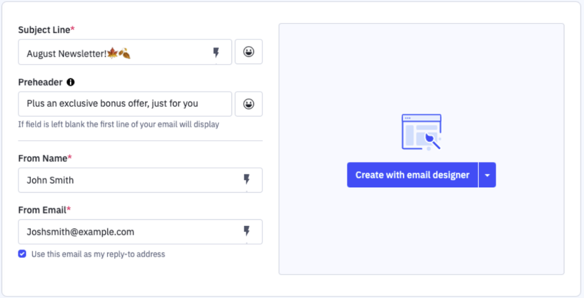Click the info icon next to Preheader
584x298 pixels.
[x=71, y=82]
